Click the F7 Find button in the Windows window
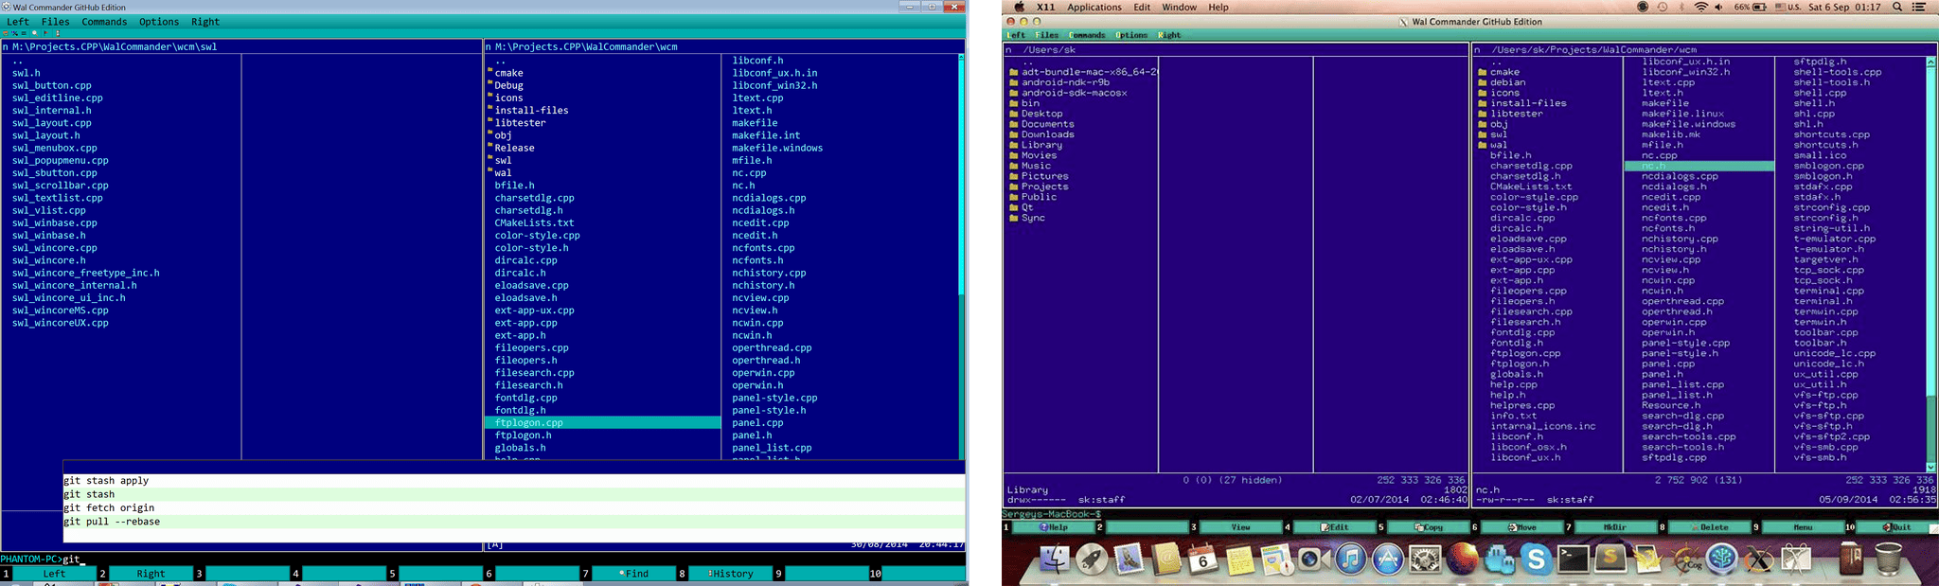This screenshot has height=586, width=1939. click(x=636, y=574)
